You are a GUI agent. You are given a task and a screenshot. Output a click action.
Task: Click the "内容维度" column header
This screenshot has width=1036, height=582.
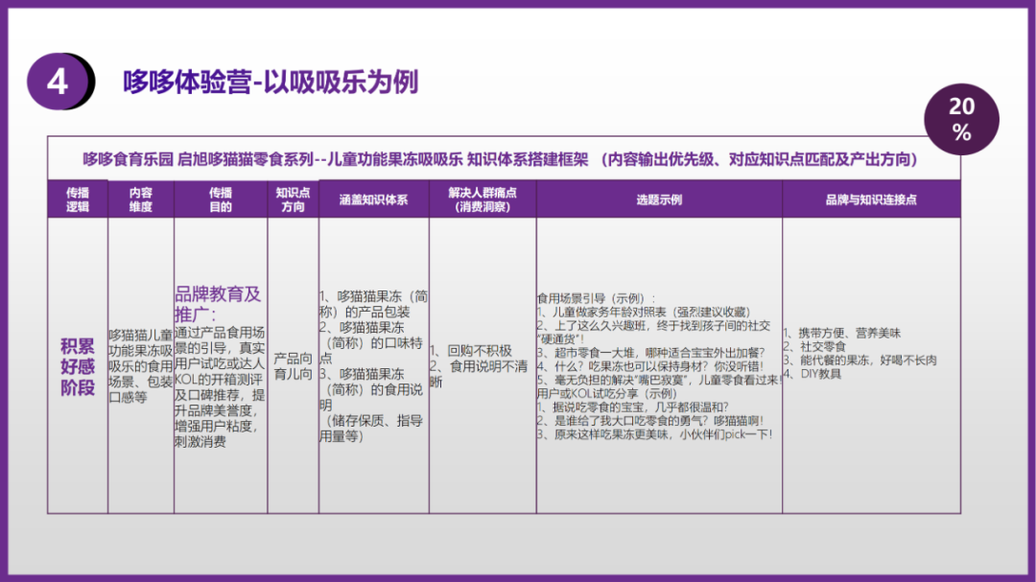[141, 199]
